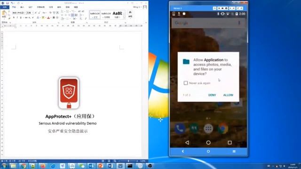Click the Undo arrow in Word title bar
Screen dimensions: 301x169
pos(12,3)
